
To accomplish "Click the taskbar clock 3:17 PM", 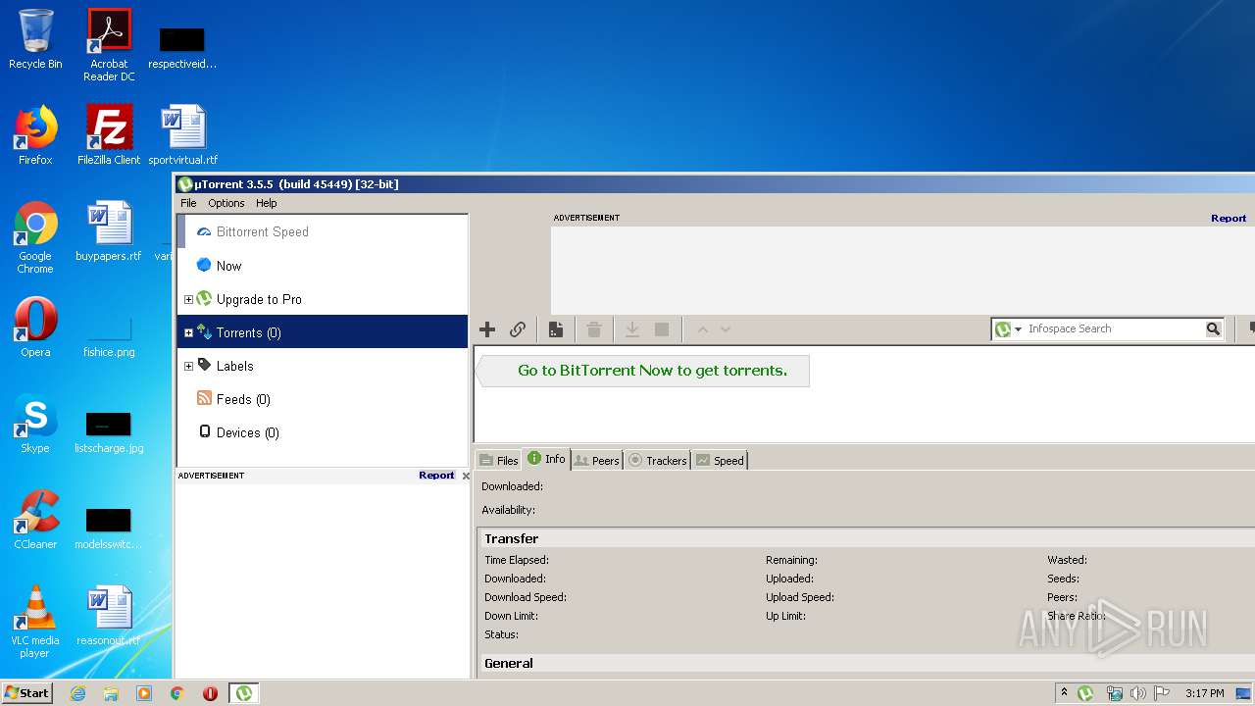I will tap(1205, 693).
